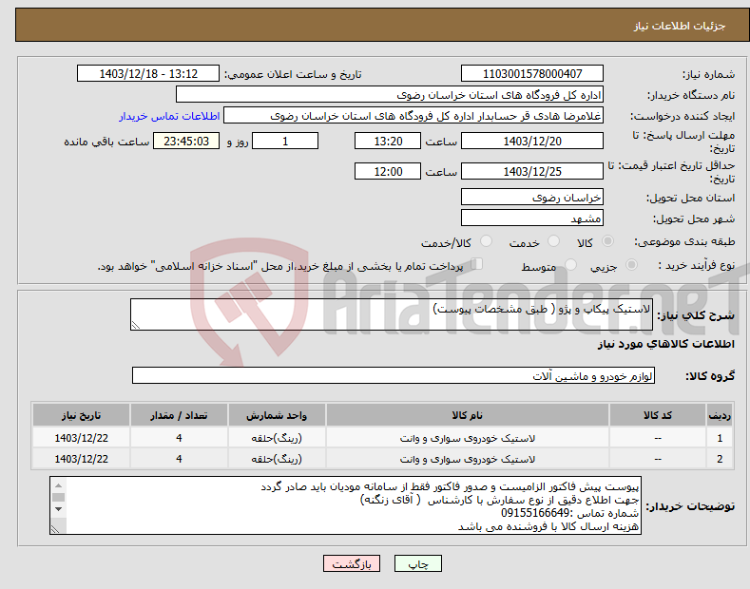Click remaining time field 23:45:03
The image size is (750, 589).
186,141
